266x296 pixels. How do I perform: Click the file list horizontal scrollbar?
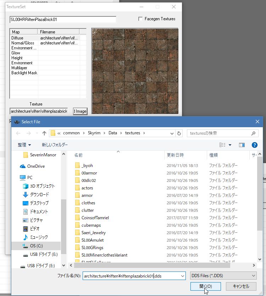coord(152,265)
